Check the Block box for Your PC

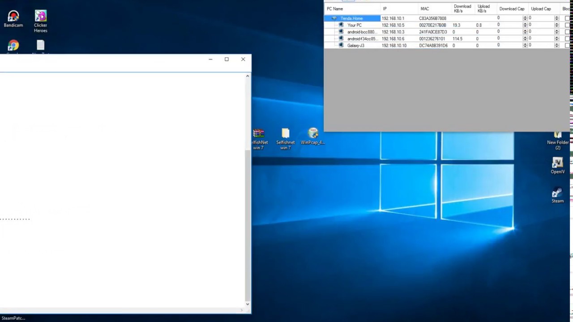(x=567, y=25)
